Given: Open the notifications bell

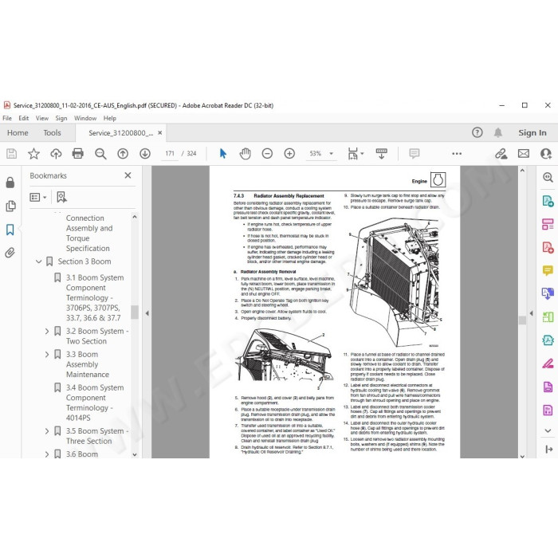Looking at the screenshot, I should coord(498,133).
